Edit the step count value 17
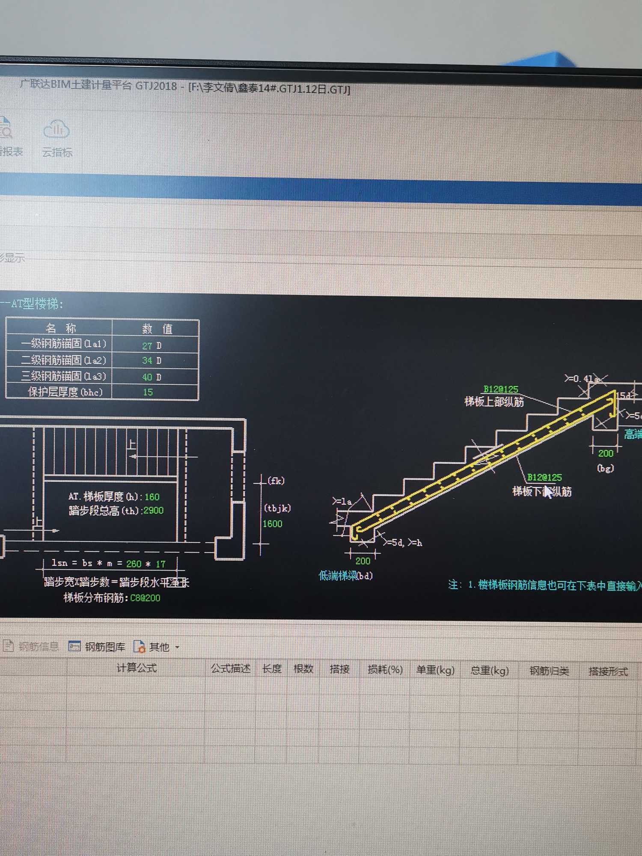The height and width of the screenshot is (856, 642). (160, 564)
